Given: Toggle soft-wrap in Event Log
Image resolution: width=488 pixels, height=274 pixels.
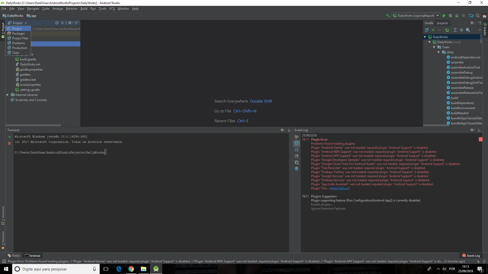Looking at the screenshot, I should pos(297,150).
